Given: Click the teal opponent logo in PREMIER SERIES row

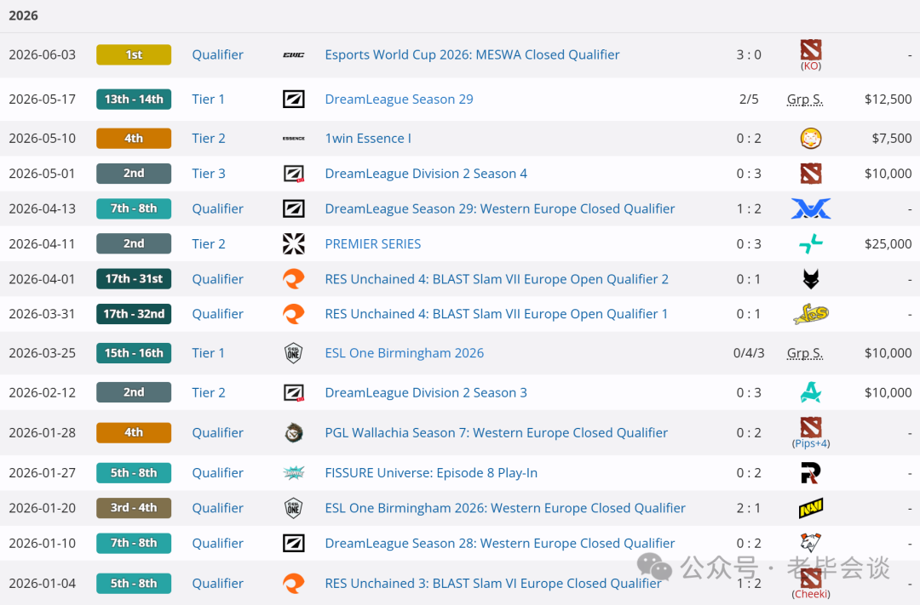Looking at the screenshot, I should coord(811,244).
